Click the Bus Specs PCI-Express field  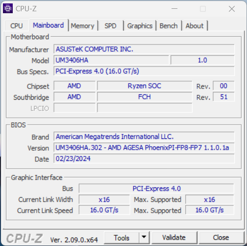(144, 71)
